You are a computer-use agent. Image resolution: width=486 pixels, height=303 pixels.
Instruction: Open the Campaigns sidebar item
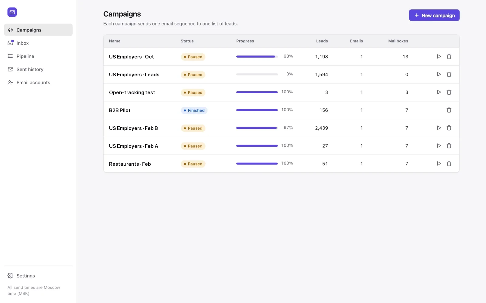coord(38,30)
